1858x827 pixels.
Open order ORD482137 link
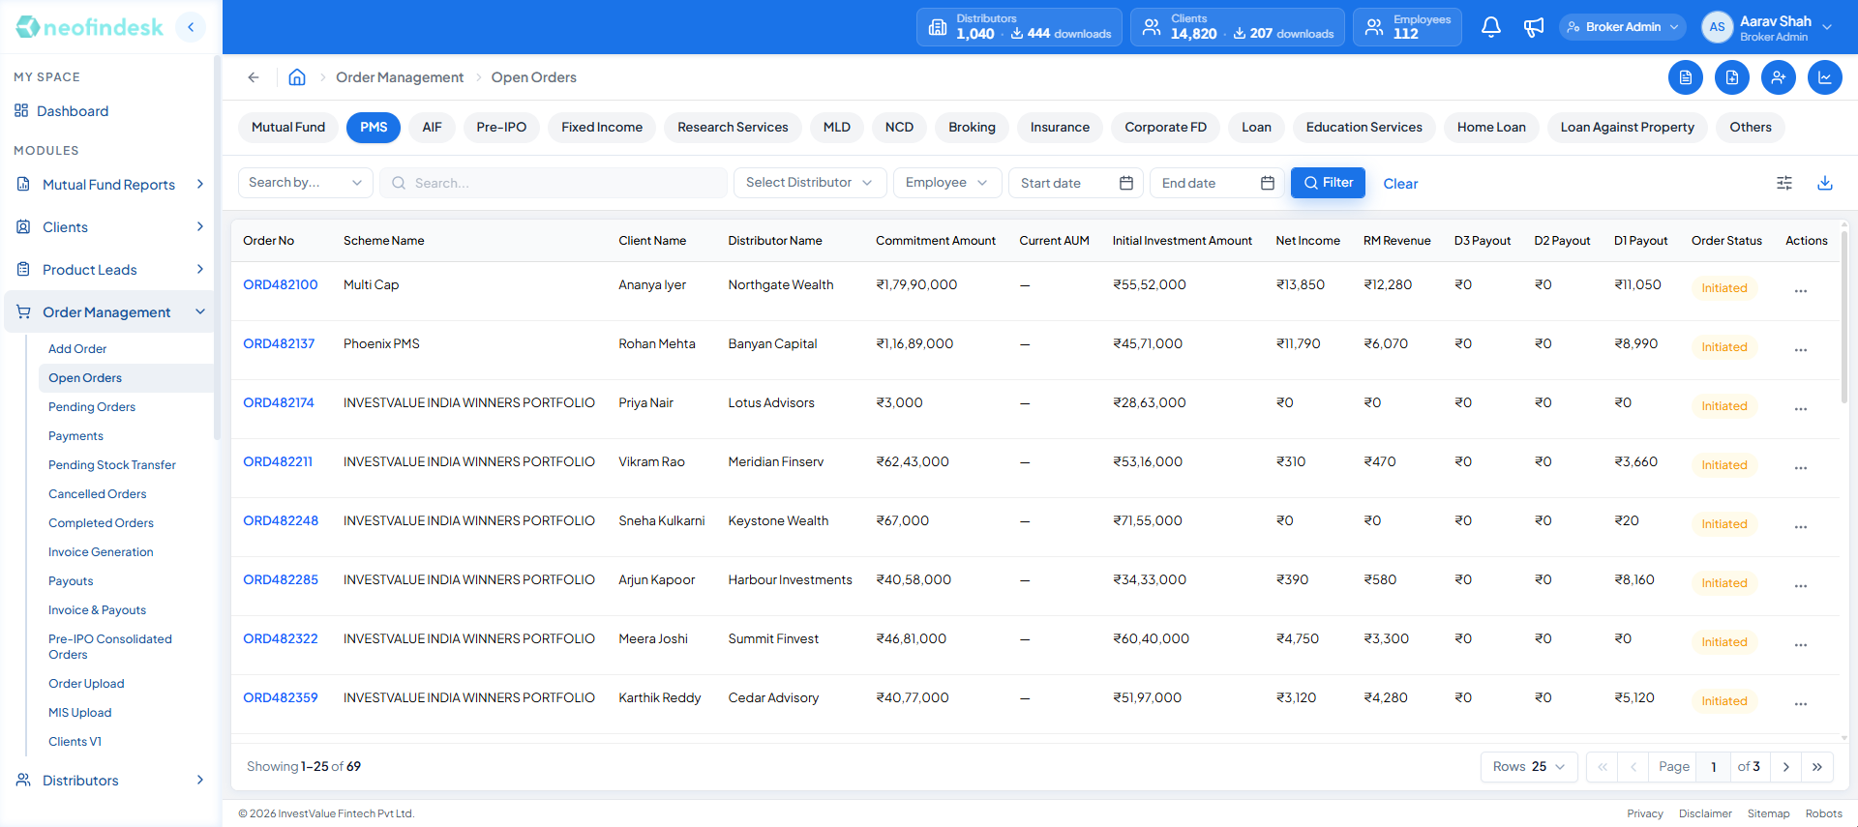coord(279,344)
